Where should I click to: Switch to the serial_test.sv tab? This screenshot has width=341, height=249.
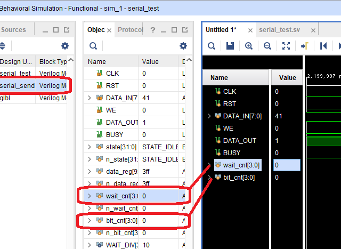[281, 30]
